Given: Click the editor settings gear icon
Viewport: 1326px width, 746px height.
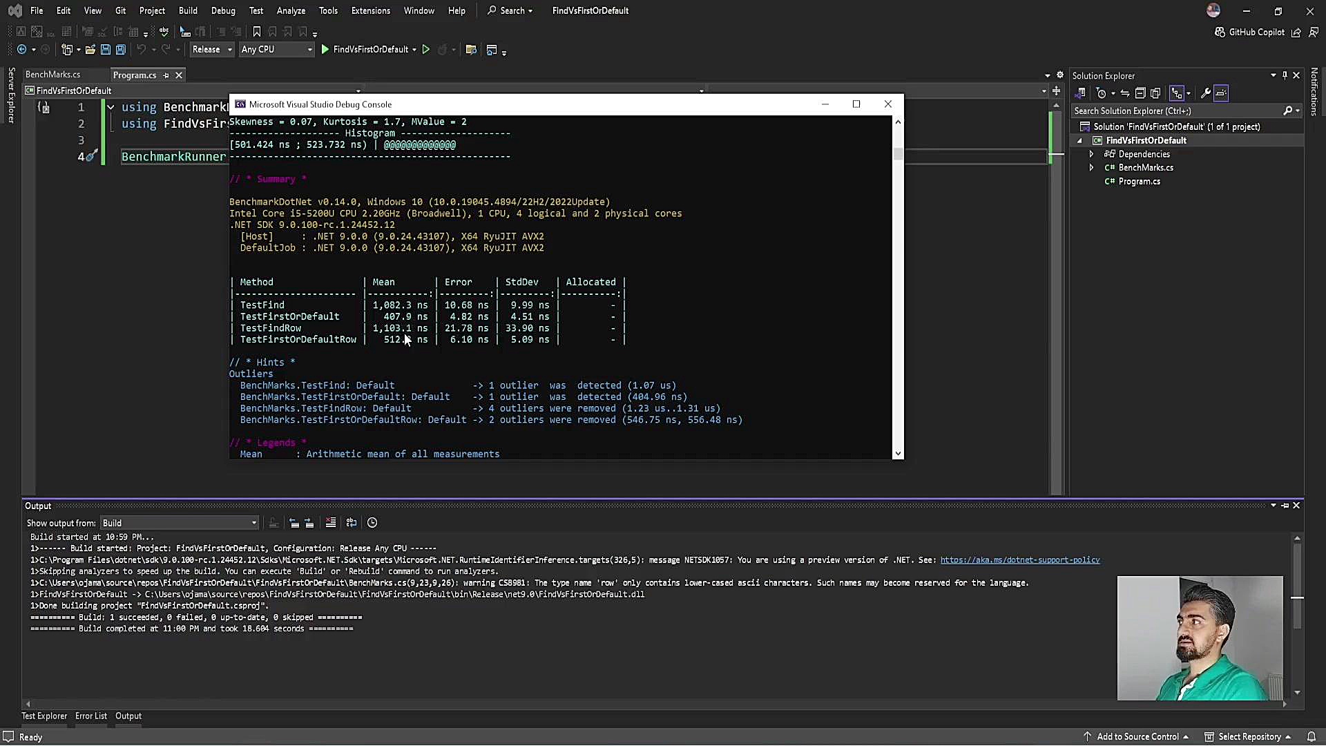Looking at the screenshot, I should click(1060, 75).
